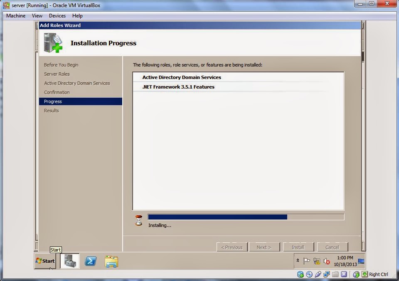Minimize the VirtualBox window
The width and height of the screenshot is (399, 281).
360,4
